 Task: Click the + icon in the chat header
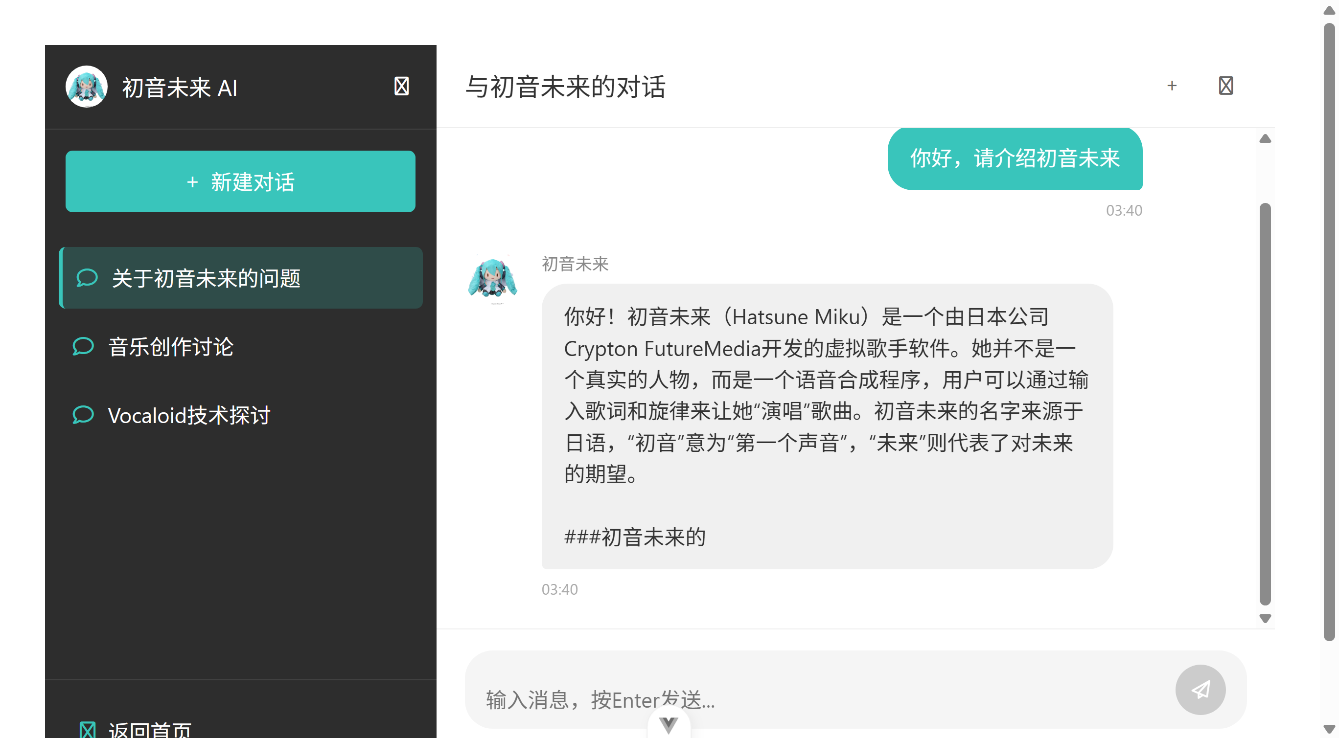coord(1172,86)
